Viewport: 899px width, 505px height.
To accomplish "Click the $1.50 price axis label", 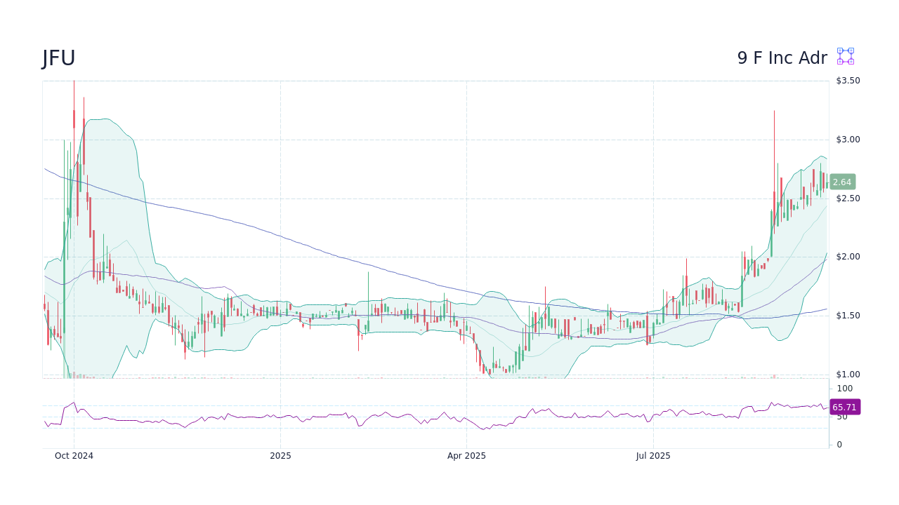I will (x=848, y=316).
